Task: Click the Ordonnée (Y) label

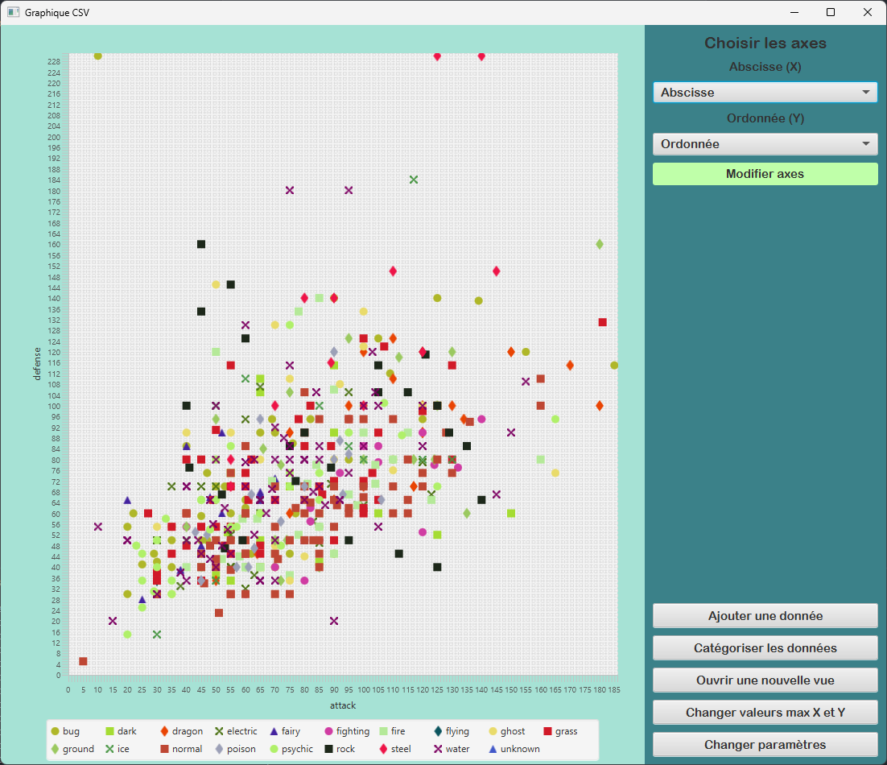Action: click(765, 118)
